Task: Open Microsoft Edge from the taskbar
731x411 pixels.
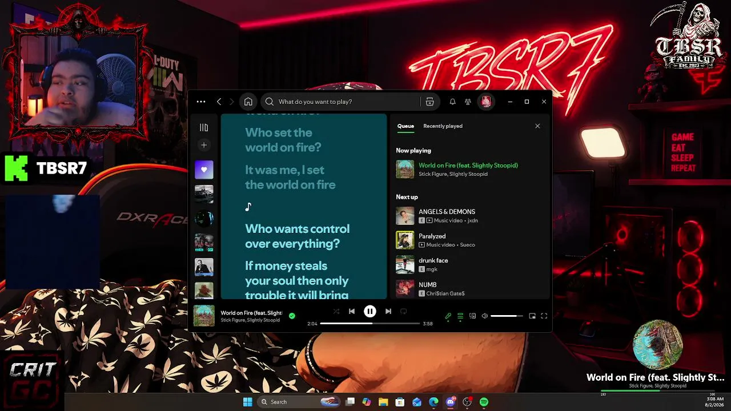Action: point(433,402)
